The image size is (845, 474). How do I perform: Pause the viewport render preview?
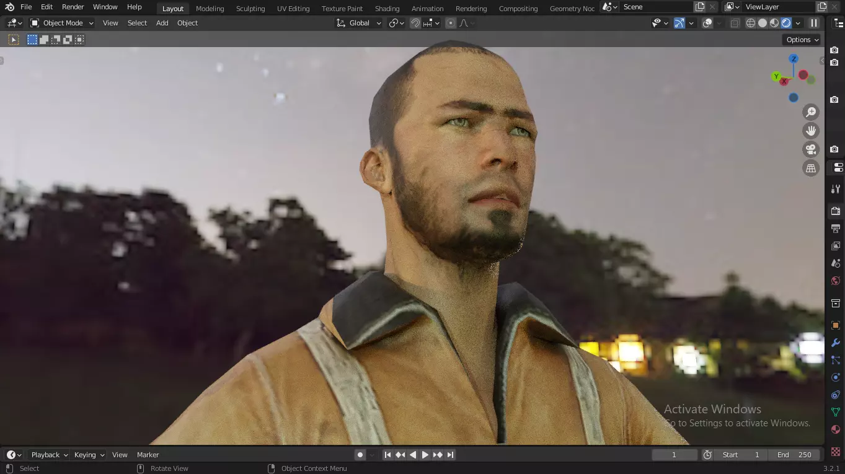click(815, 23)
